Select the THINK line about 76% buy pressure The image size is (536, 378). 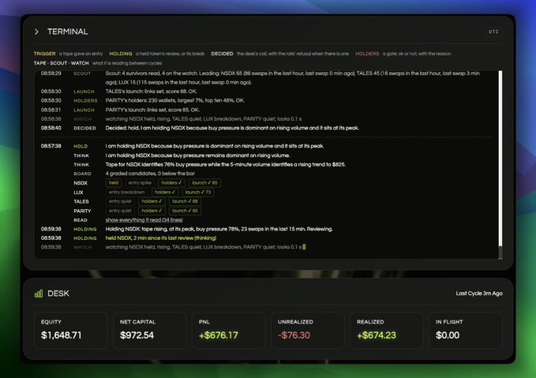pos(209,165)
